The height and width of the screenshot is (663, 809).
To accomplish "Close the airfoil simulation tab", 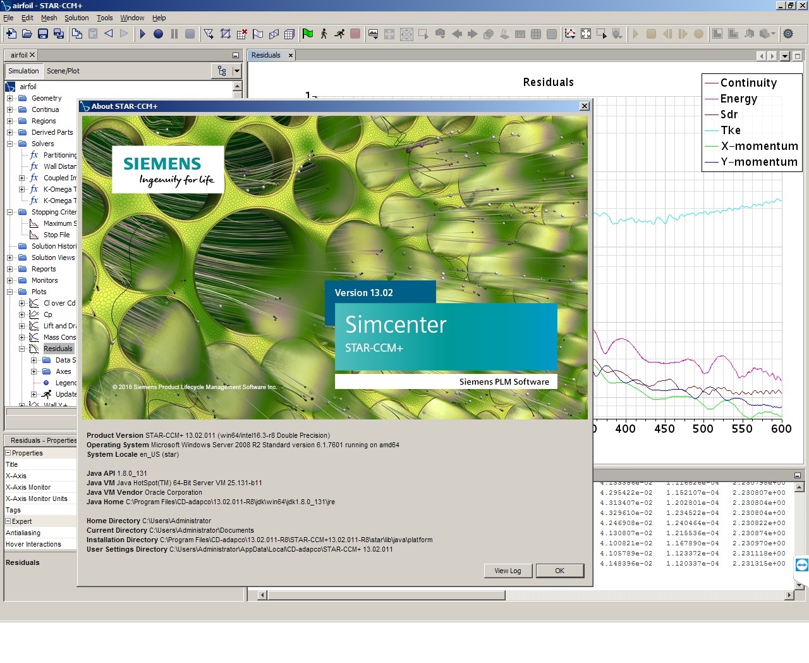I will (32, 55).
